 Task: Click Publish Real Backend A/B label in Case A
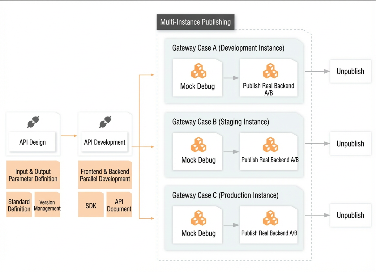tap(269, 89)
